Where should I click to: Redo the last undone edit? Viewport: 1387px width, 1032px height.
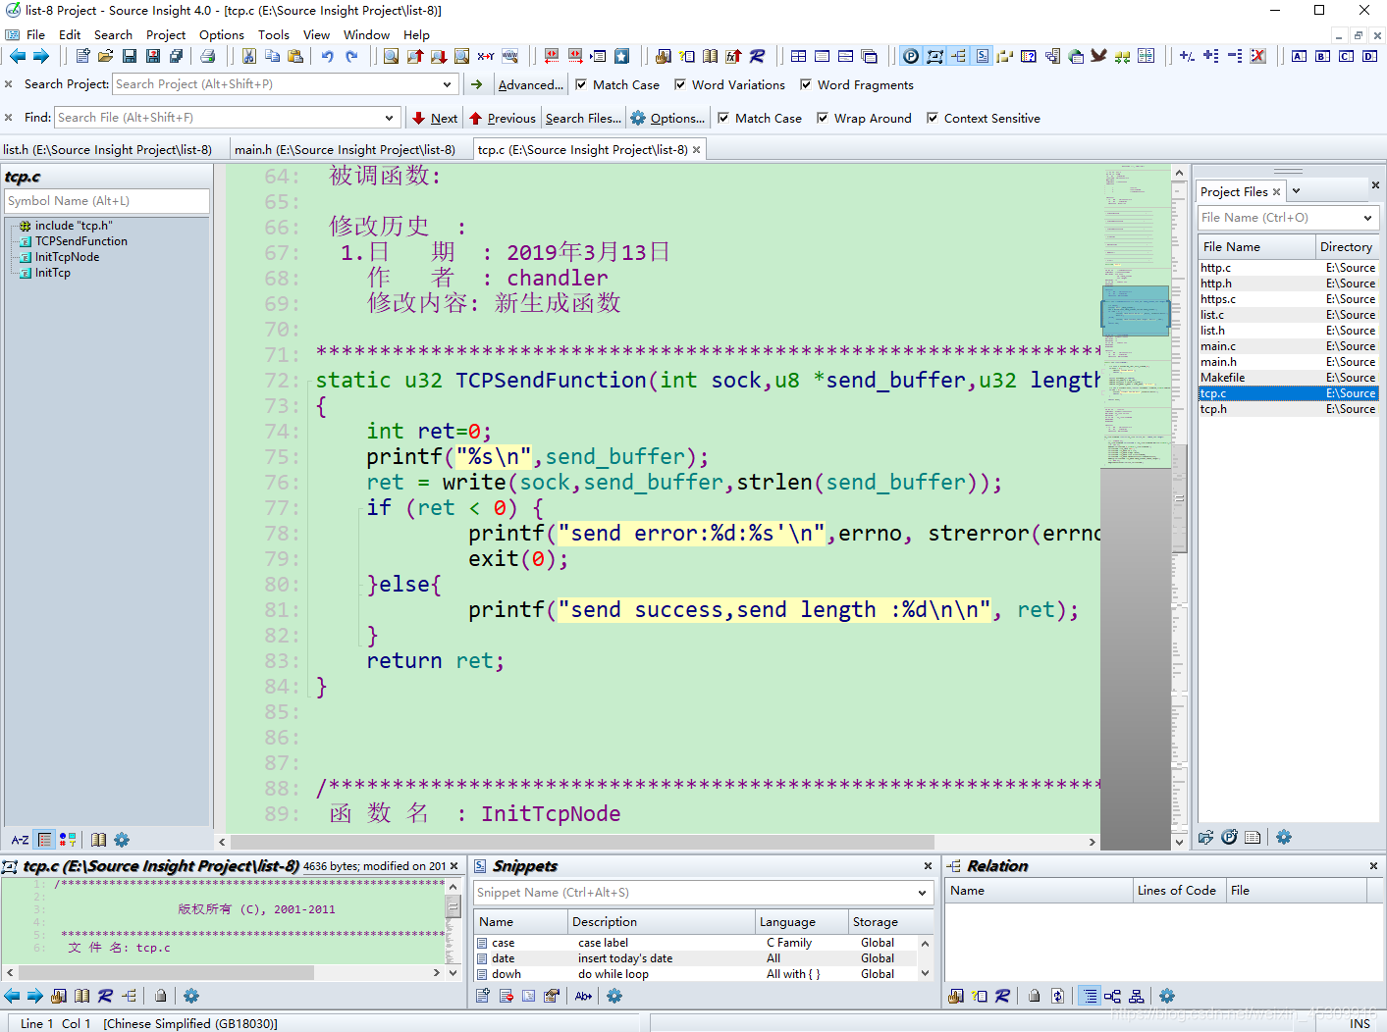351,57
